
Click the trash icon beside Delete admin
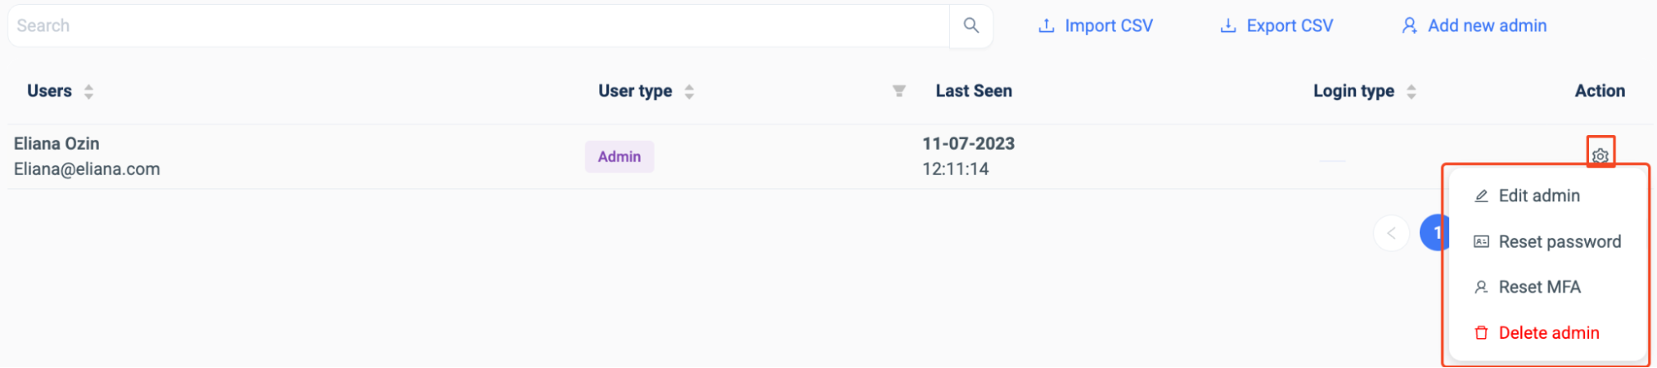[x=1480, y=333]
